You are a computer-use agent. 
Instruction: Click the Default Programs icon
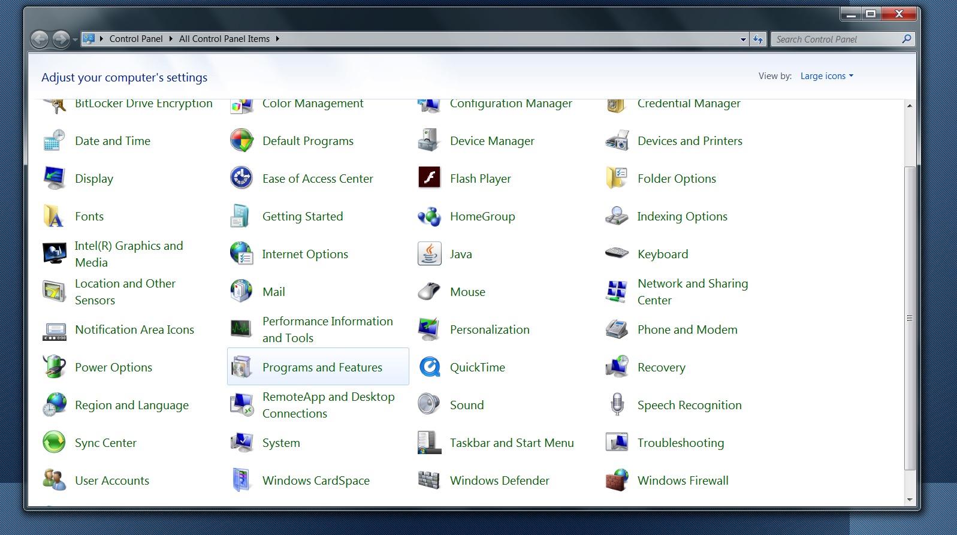pyautogui.click(x=242, y=141)
